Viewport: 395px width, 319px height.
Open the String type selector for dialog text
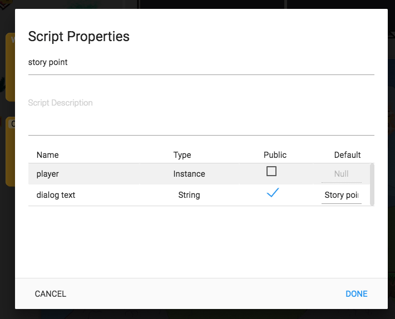(189, 195)
